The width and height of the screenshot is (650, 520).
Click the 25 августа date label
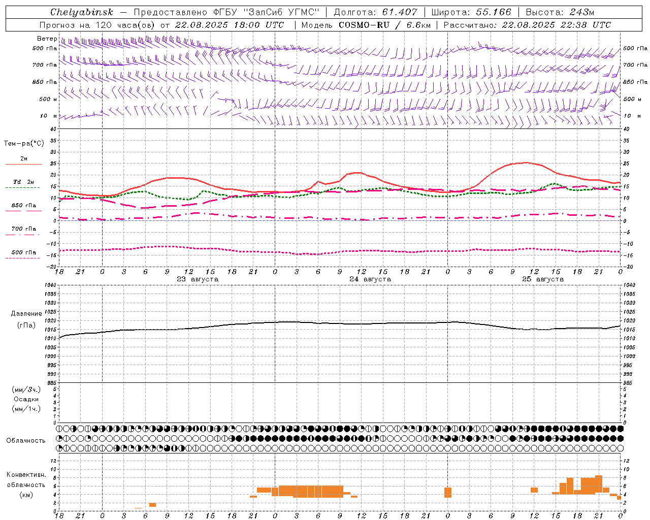[543, 279]
